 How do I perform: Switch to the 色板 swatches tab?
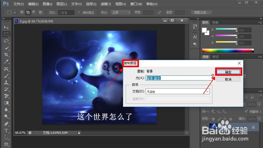coord(215,22)
